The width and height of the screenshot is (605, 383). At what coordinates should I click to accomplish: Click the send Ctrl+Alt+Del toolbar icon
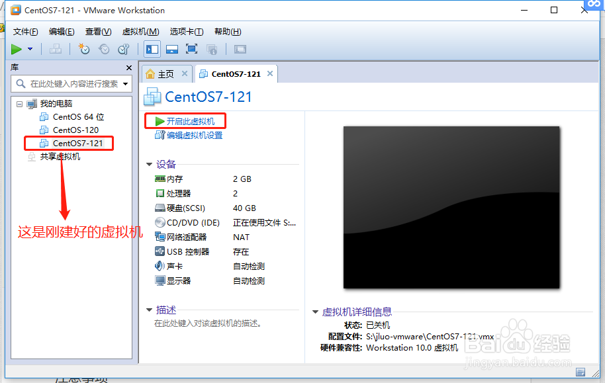click(x=55, y=49)
